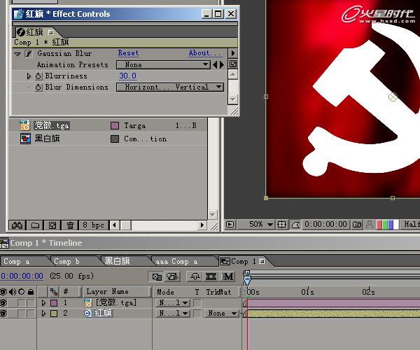Viewport: 420px width, 350px height.
Task: Expand layer 1 党徽.tga properties
Action: [43, 303]
